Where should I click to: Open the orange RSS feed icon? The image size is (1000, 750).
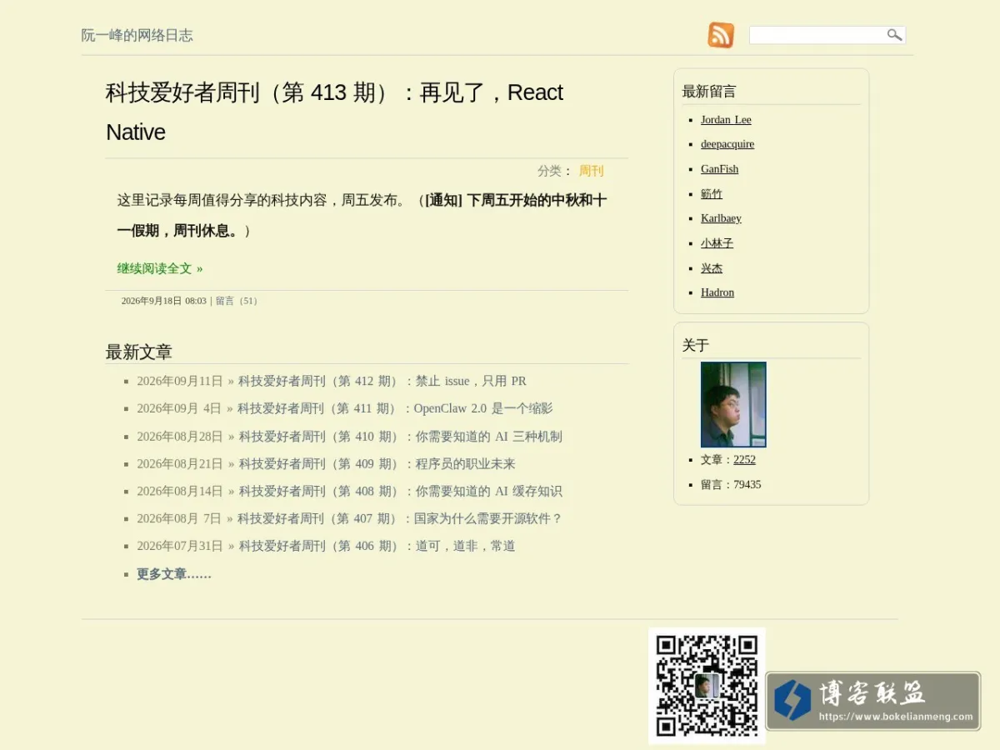pos(721,35)
